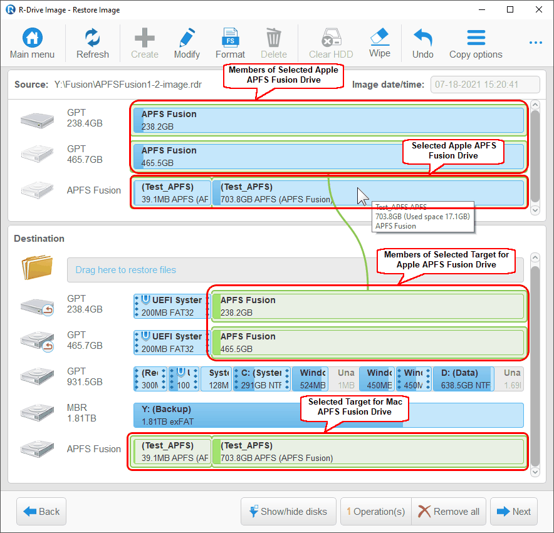Image resolution: width=554 pixels, height=533 pixels.
Task: Click source pane scroll down arrow
Action: pos(535,210)
